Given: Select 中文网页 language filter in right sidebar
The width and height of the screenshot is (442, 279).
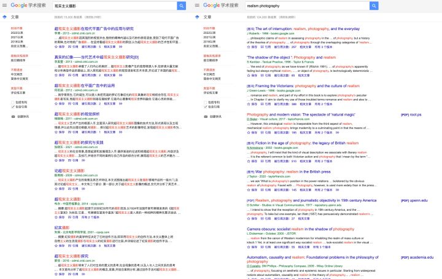Looking at the screenshot, I should 209,74.
